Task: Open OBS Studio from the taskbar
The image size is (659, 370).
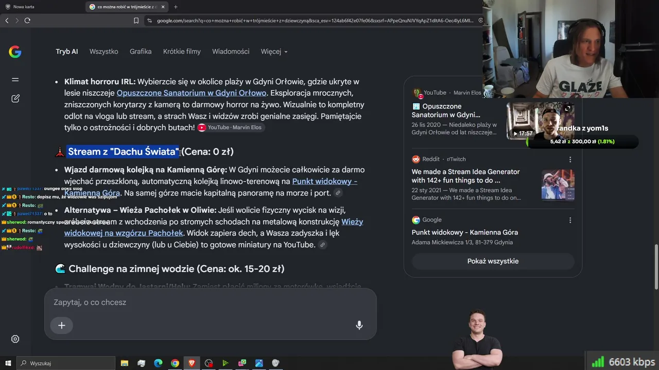Action: pos(209,363)
